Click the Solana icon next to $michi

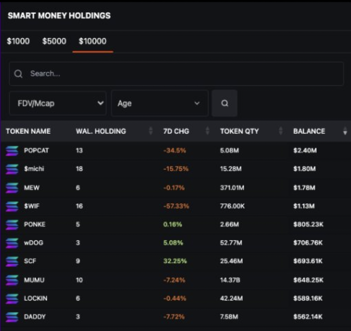tap(12, 169)
